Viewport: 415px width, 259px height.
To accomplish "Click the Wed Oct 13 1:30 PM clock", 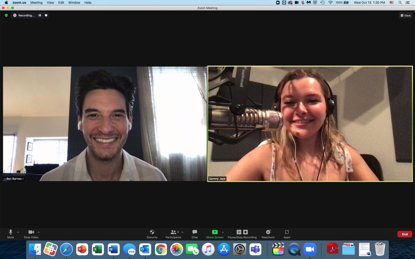I will point(369,2).
